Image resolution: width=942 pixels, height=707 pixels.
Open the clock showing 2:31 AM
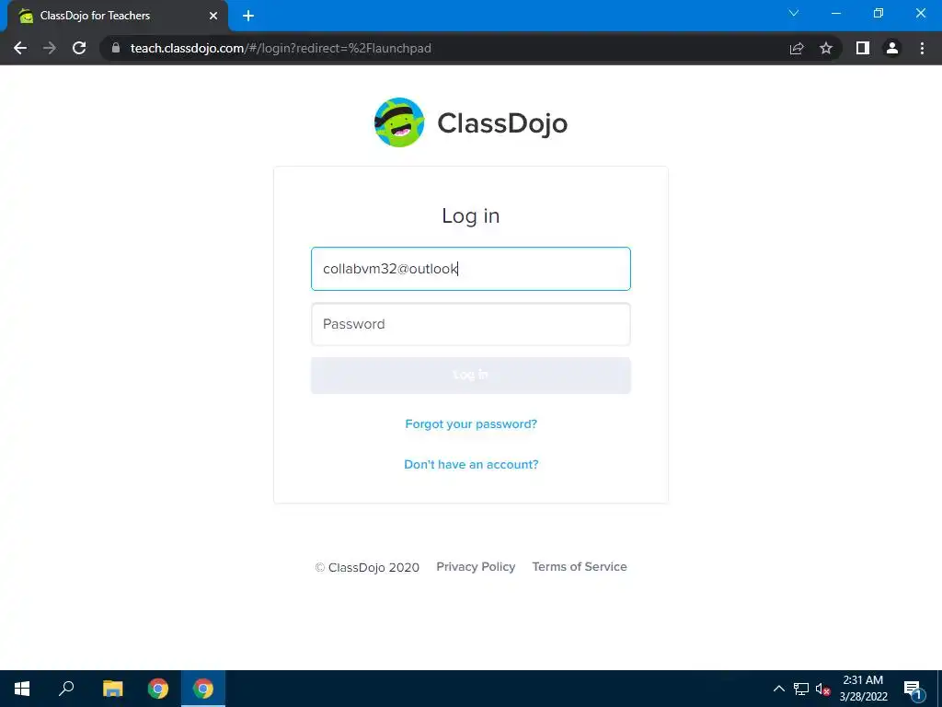(863, 689)
